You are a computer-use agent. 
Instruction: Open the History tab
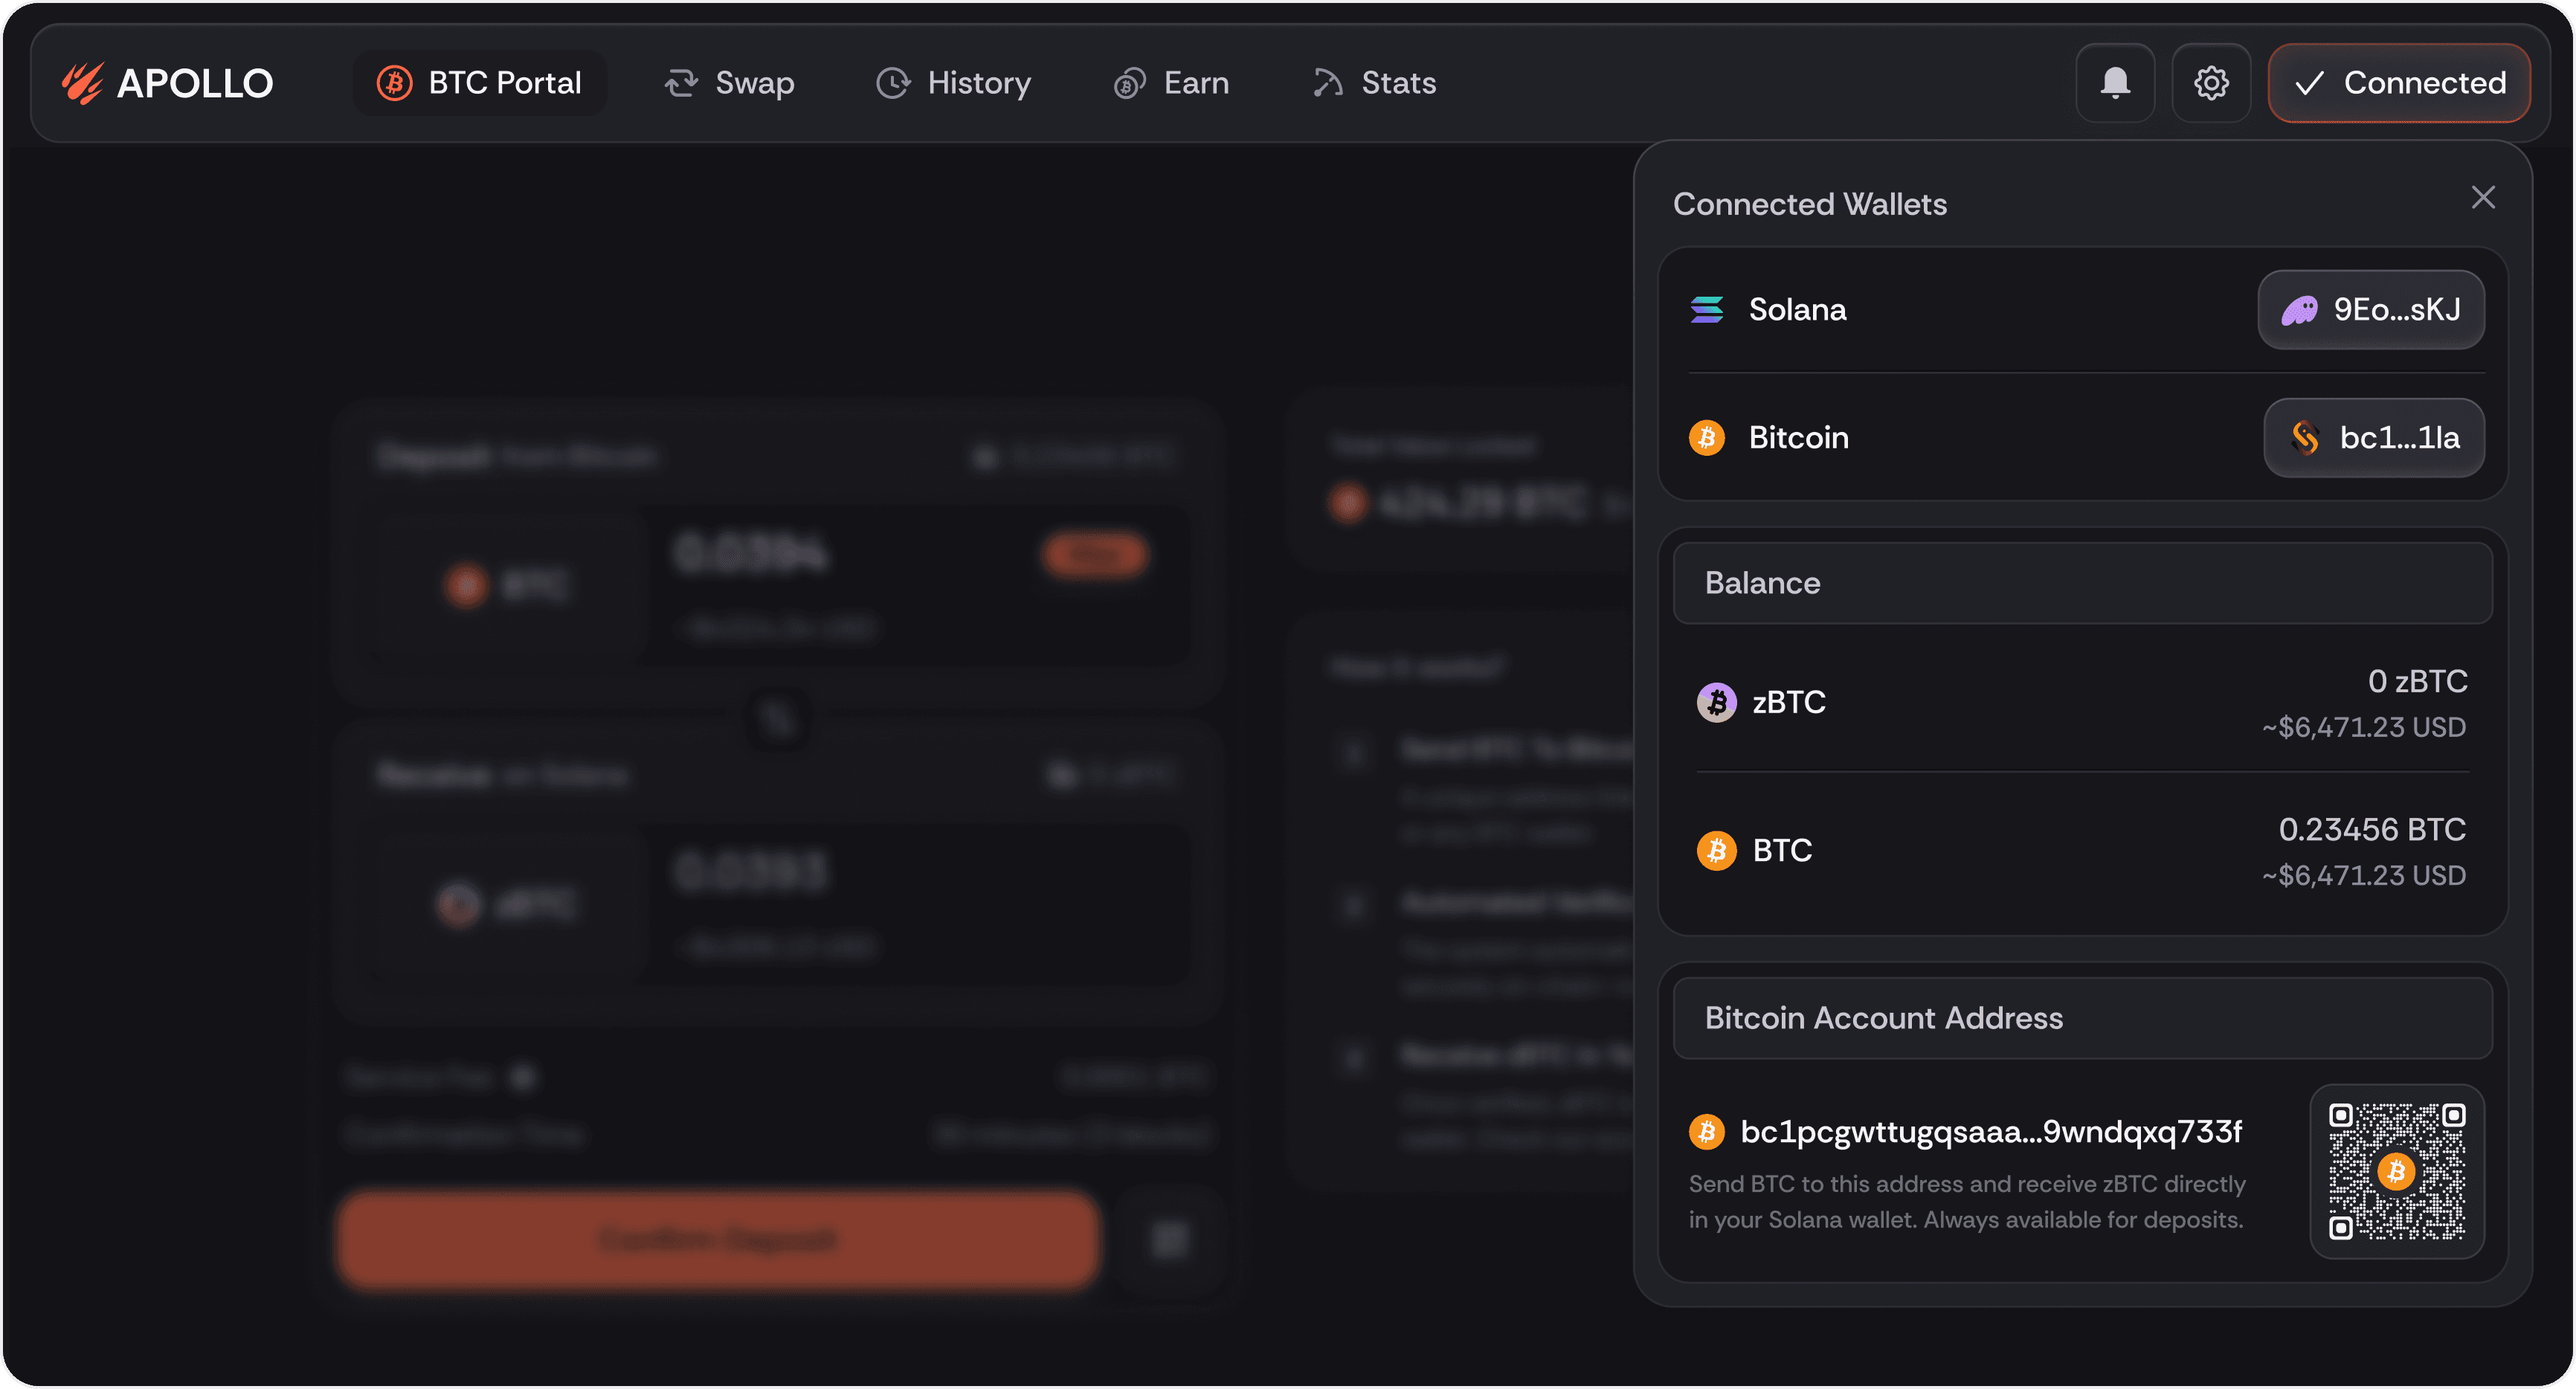click(953, 83)
